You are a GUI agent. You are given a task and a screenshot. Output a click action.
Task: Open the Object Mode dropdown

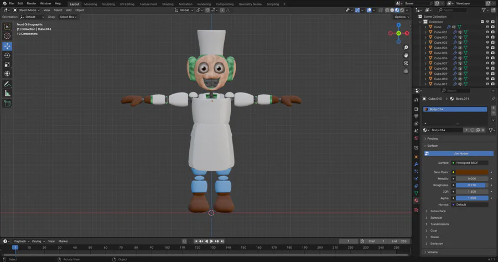[27, 10]
